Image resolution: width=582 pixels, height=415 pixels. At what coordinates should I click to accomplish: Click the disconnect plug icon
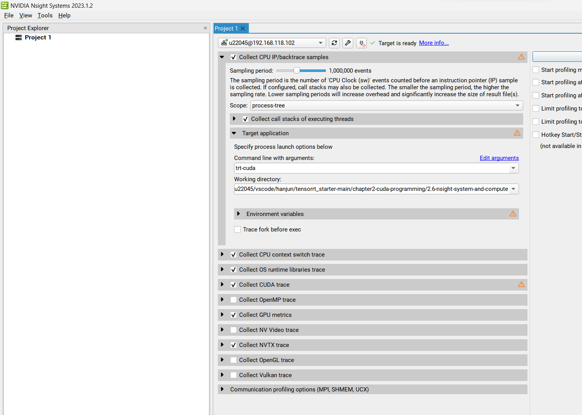click(x=361, y=43)
